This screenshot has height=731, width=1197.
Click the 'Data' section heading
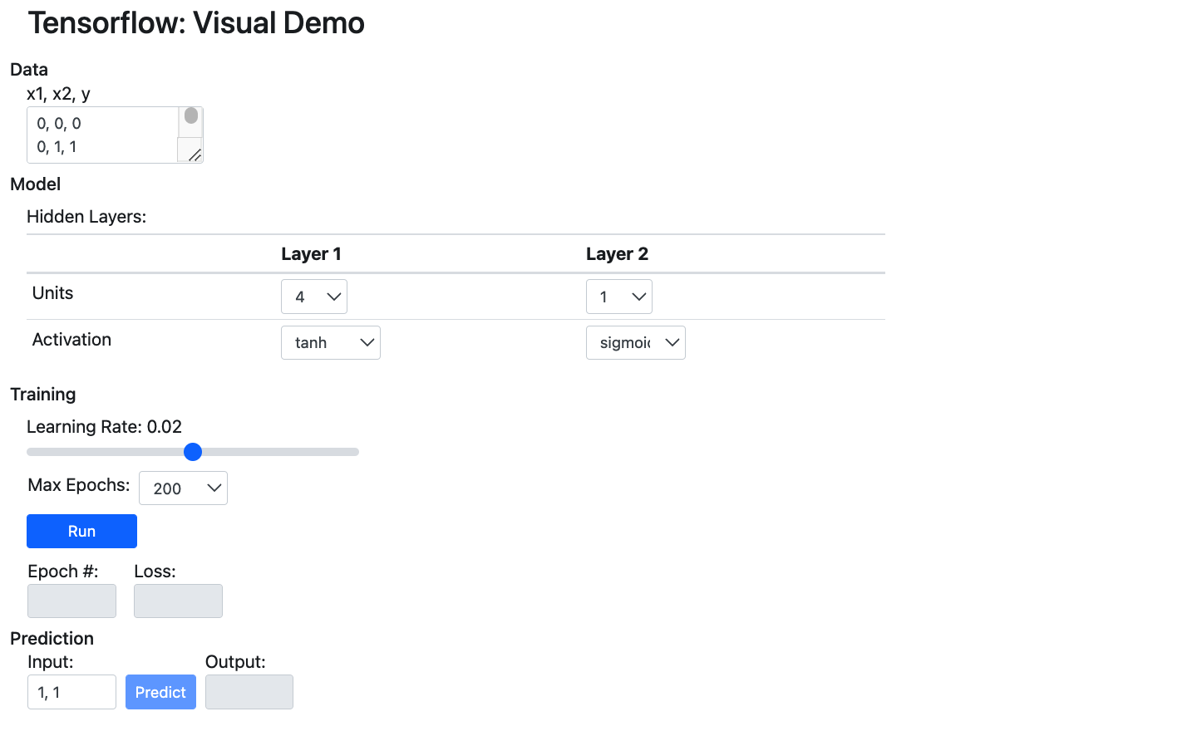click(x=29, y=70)
